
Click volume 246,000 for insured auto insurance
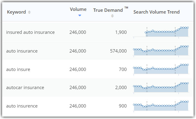point(78,32)
